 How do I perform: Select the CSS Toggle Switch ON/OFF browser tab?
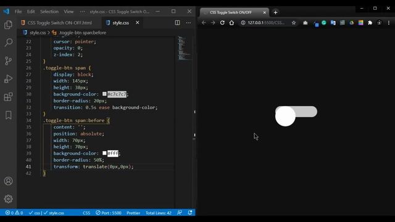pos(235,12)
